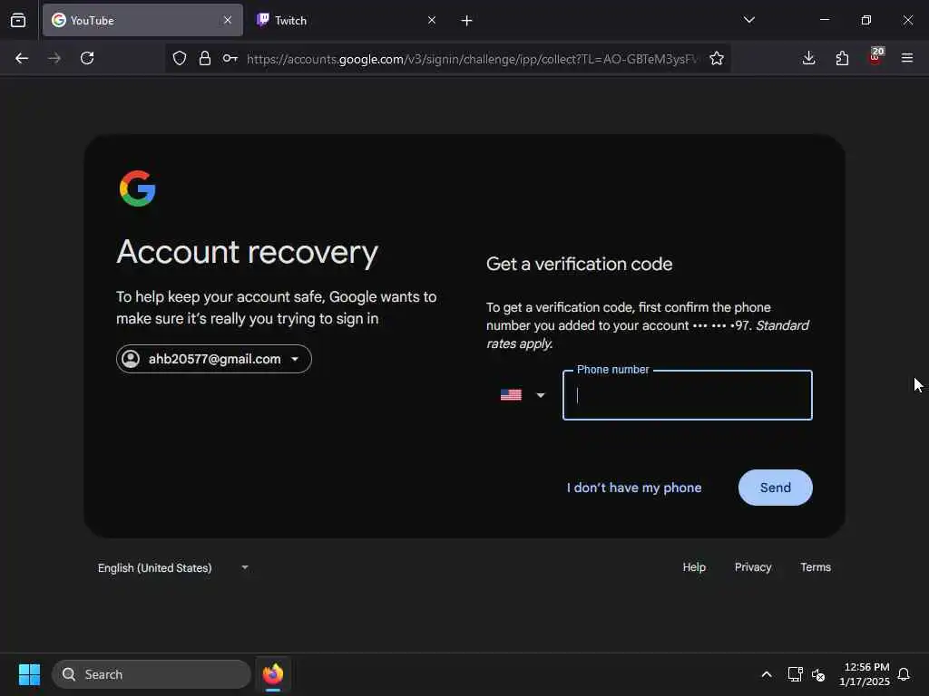Open the Privacy link
Screen dimensions: 929x696
(x=752, y=567)
